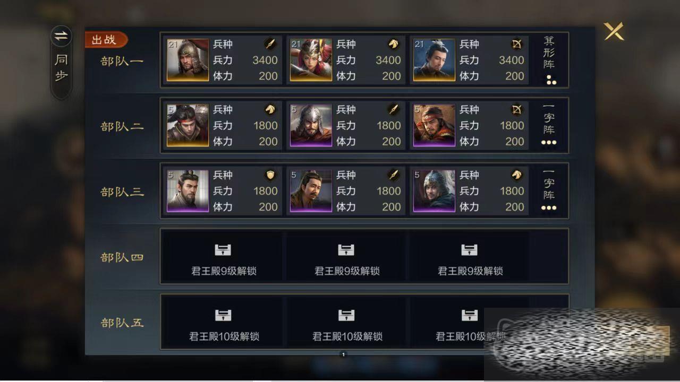Toggle the 同步 sync switch
Viewport: 680px width, 382px height.
coord(61,62)
